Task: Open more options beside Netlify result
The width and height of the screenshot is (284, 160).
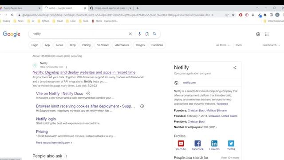Action: pos(67,67)
